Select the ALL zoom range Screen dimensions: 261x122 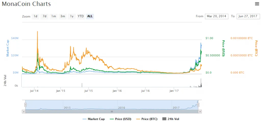(x=90, y=16)
